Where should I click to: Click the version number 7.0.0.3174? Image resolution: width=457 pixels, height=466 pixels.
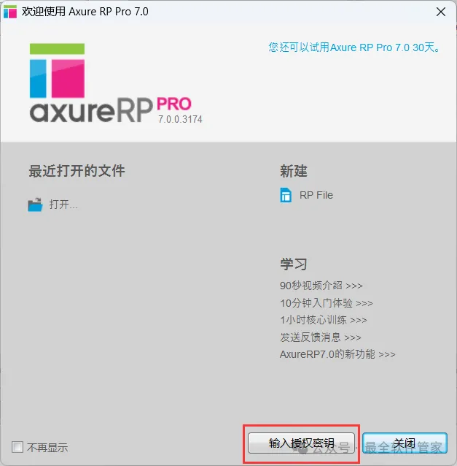180,120
